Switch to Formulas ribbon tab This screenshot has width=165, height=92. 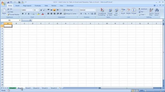(x=38, y=6)
